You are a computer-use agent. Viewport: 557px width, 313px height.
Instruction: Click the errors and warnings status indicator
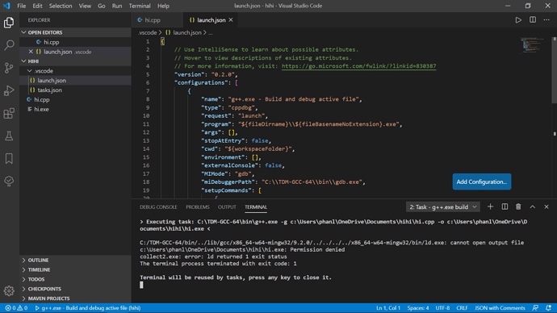coord(16,308)
